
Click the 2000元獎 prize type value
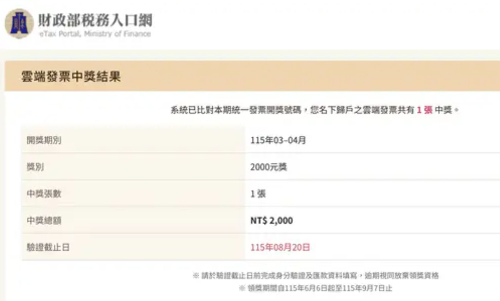pos(268,167)
